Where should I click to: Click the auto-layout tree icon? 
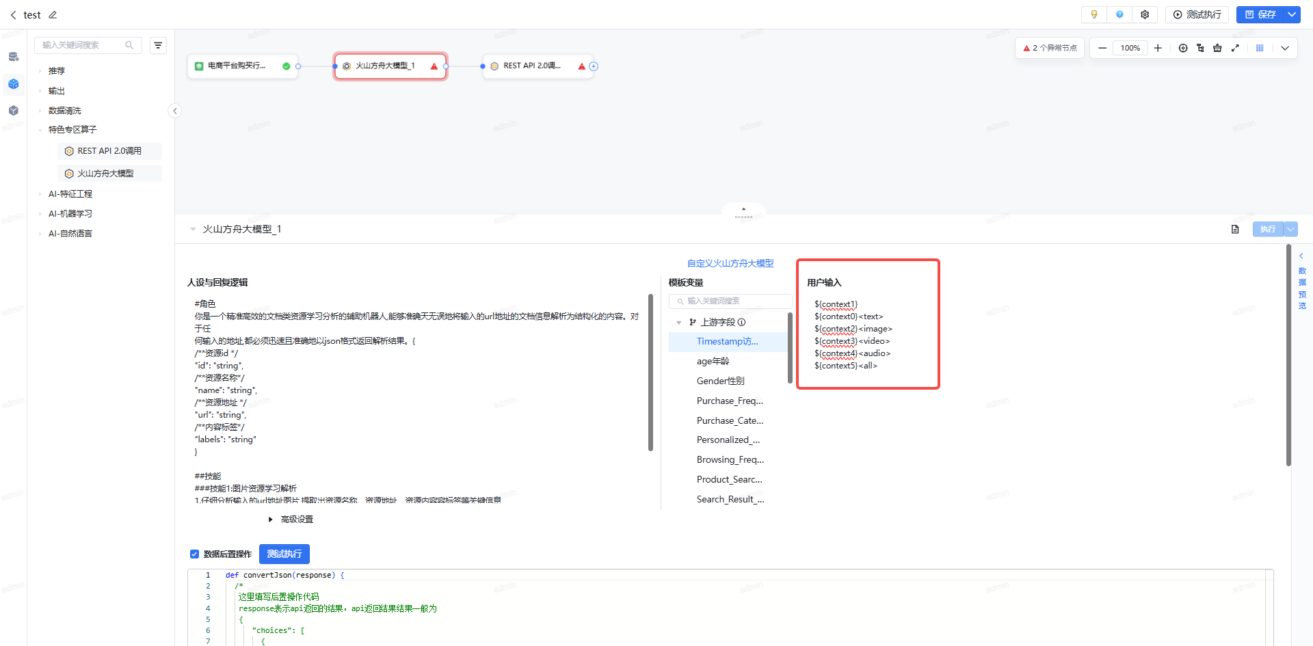[x=1200, y=48]
